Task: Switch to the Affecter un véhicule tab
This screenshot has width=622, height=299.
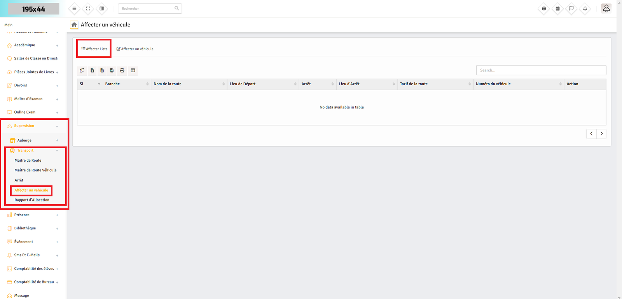Action: (135, 49)
